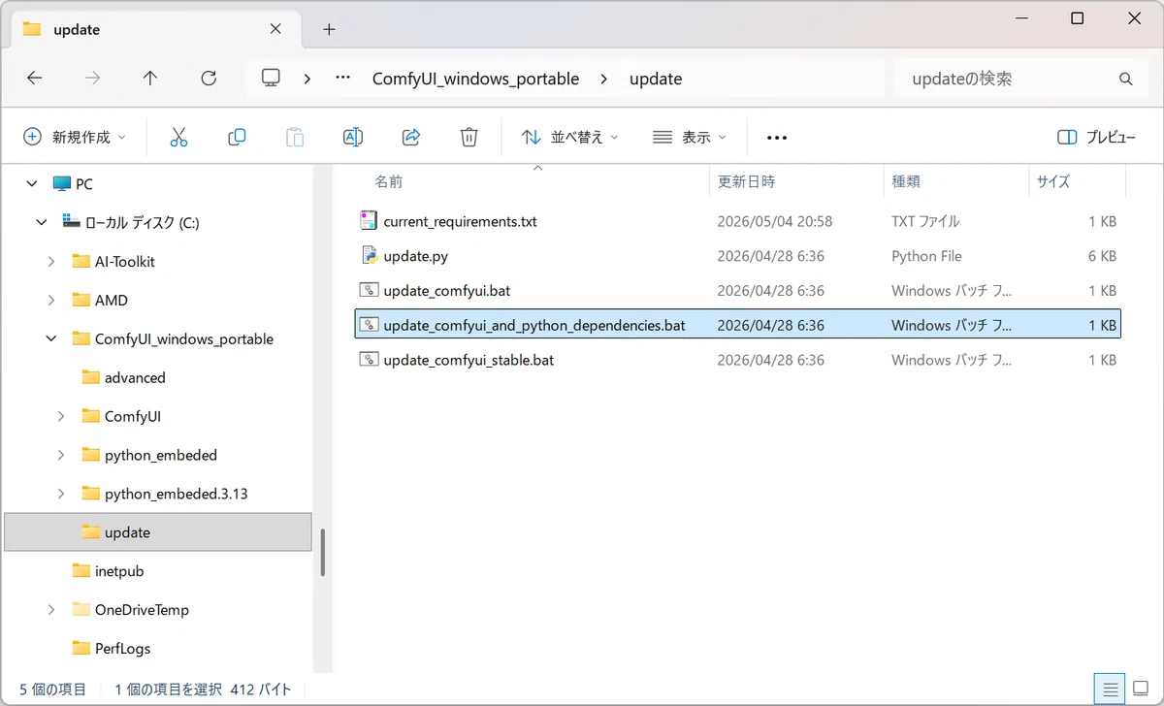Expand the python_embeded.3.13 folder node

coord(61,494)
